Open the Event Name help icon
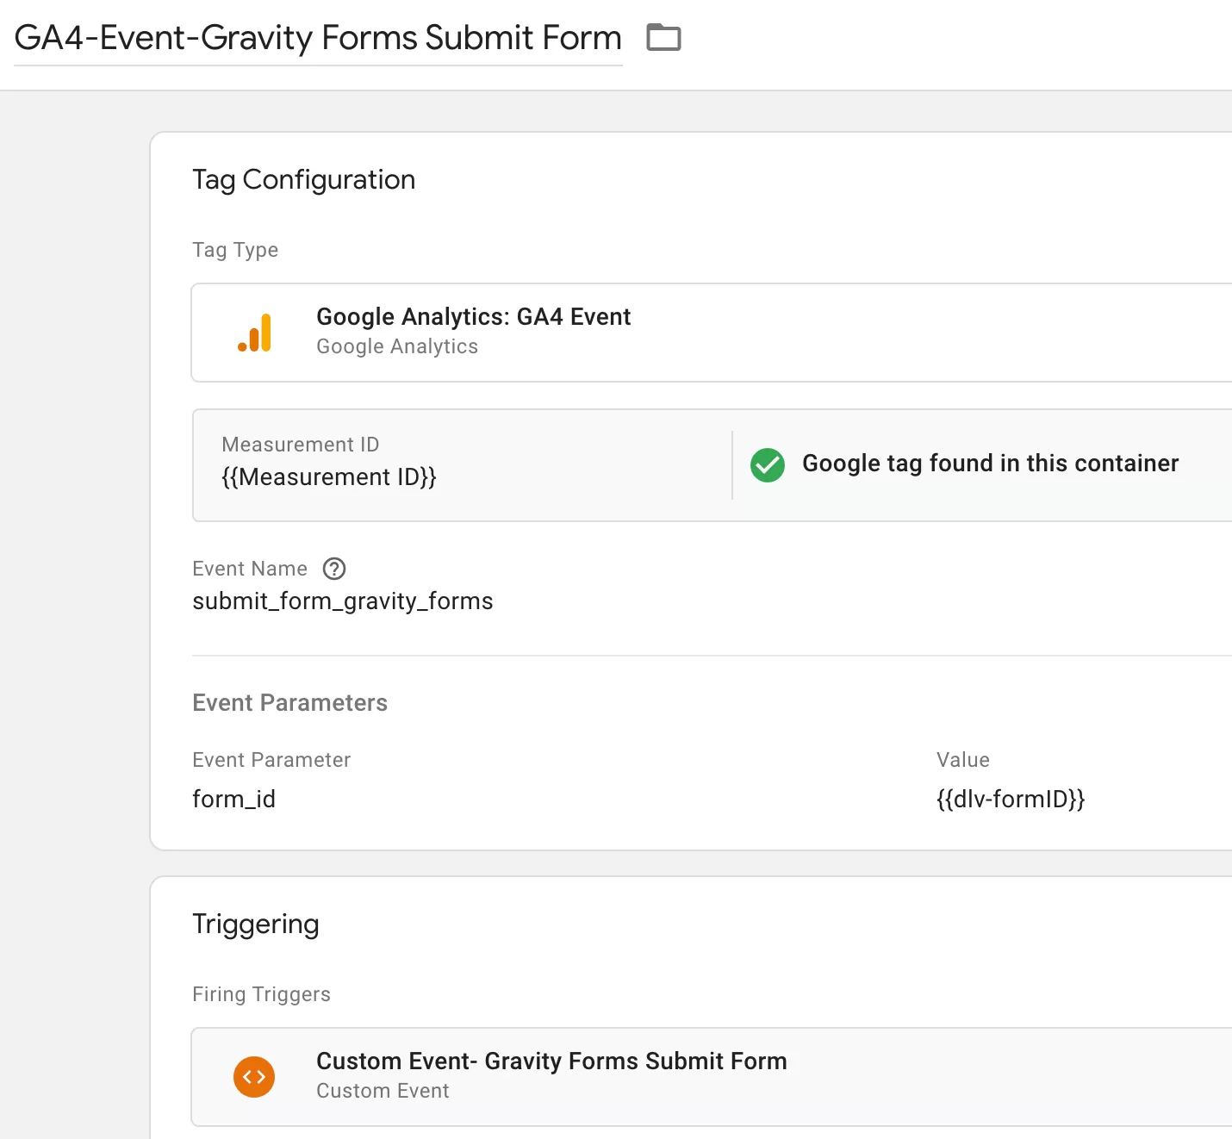 (x=334, y=569)
